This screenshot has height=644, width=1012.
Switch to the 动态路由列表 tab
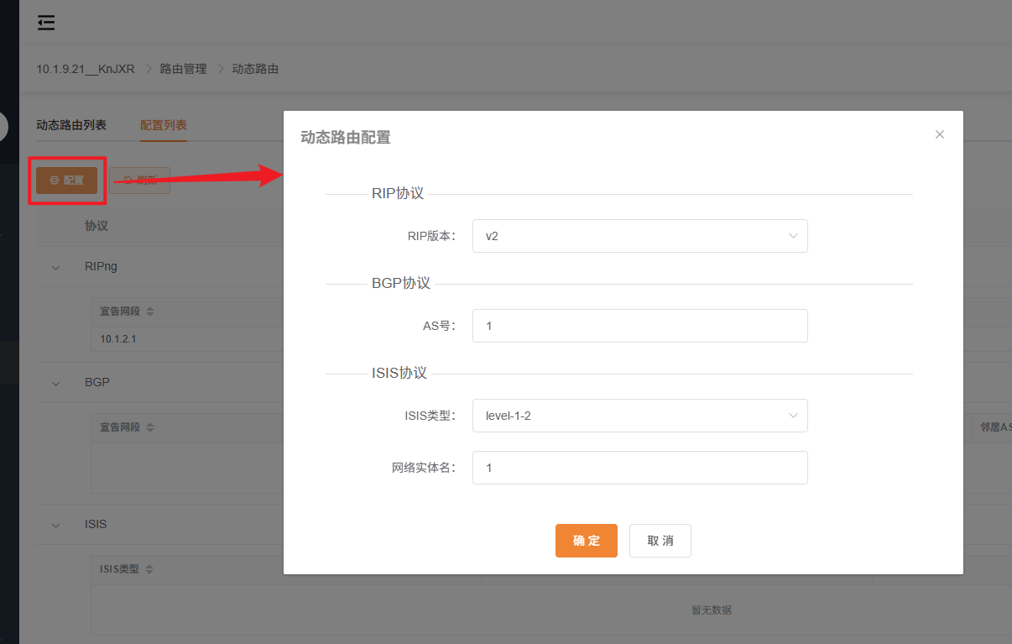[71, 123]
